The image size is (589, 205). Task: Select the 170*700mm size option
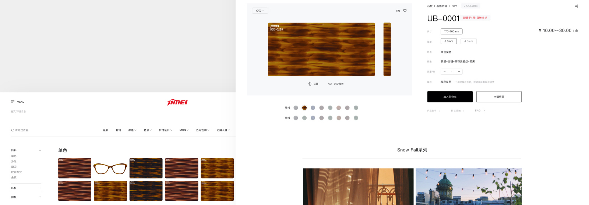pos(451,32)
